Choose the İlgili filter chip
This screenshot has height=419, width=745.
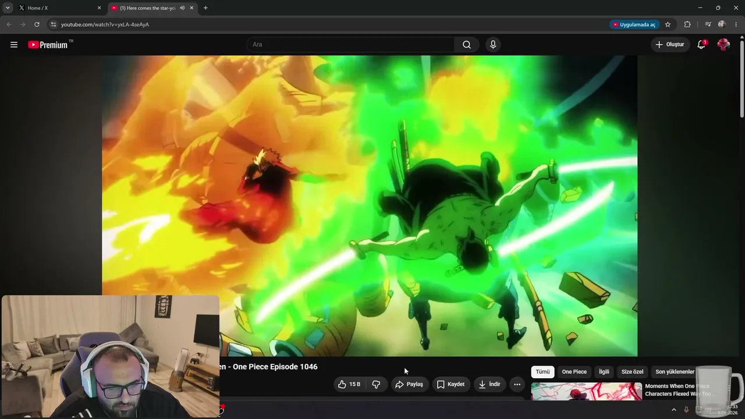(604, 372)
